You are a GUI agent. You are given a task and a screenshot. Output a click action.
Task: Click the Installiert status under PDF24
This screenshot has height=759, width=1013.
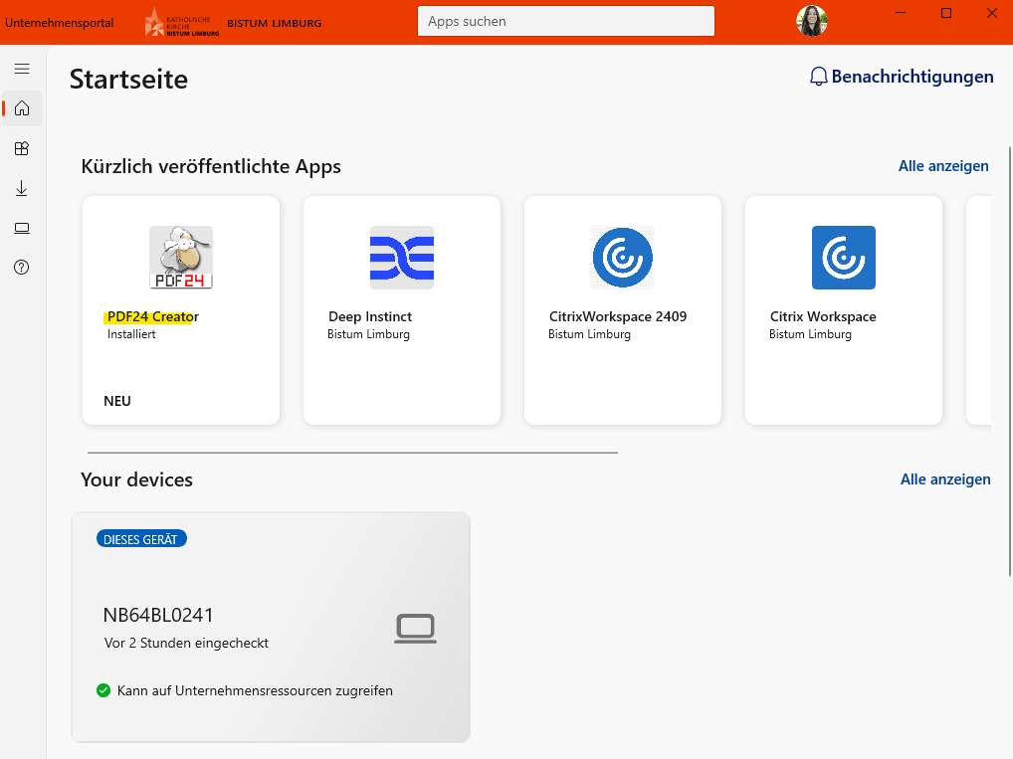click(131, 334)
